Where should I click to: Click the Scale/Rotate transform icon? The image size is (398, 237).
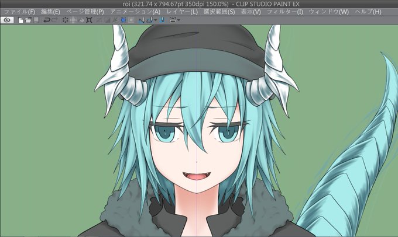(89, 20)
